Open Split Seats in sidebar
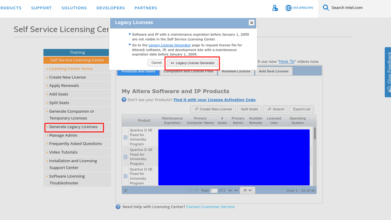This screenshot has width=391, height=220. click(x=59, y=103)
